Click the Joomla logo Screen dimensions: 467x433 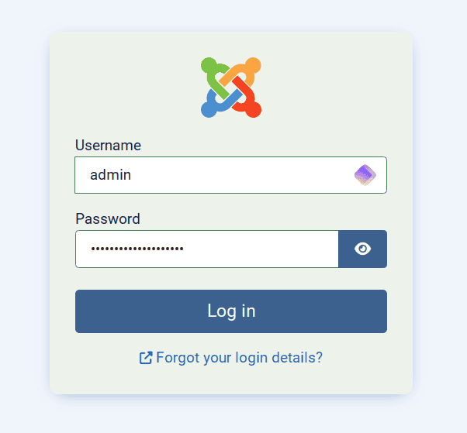point(231,88)
